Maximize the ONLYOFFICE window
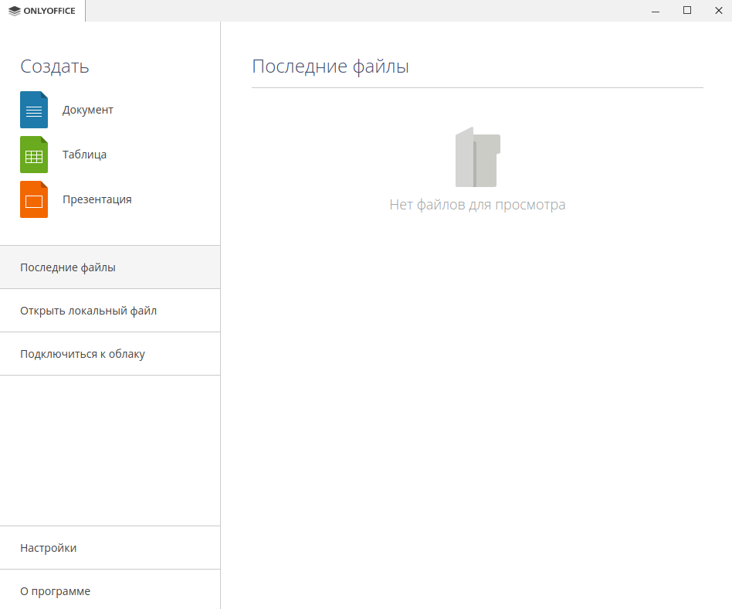 [687, 11]
